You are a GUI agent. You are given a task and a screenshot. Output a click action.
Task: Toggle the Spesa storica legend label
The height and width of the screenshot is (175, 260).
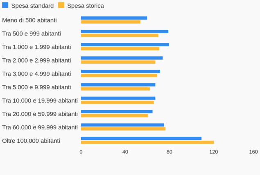86,6
